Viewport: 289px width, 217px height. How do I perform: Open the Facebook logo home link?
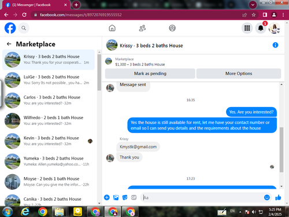[10, 28]
